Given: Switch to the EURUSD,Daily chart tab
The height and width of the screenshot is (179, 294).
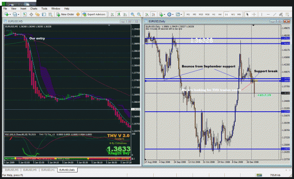Looking at the screenshot, I should pyautogui.click(x=67, y=170).
